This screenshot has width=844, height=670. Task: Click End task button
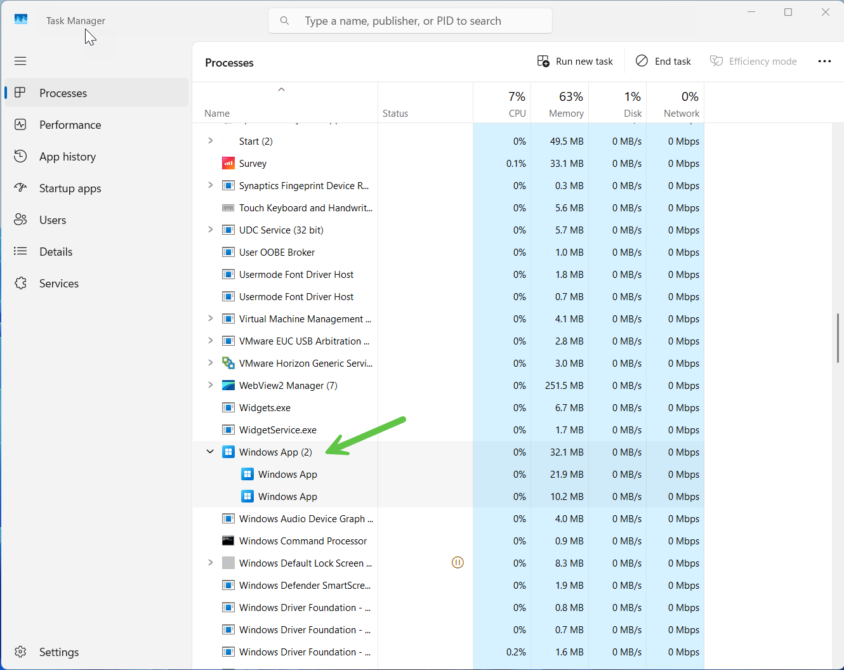point(663,61)
